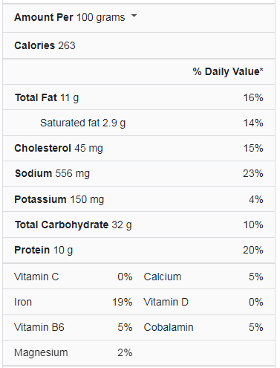280x368 pixels.
Task: Click the % Daily Value* header
Action: pos(228,71)
